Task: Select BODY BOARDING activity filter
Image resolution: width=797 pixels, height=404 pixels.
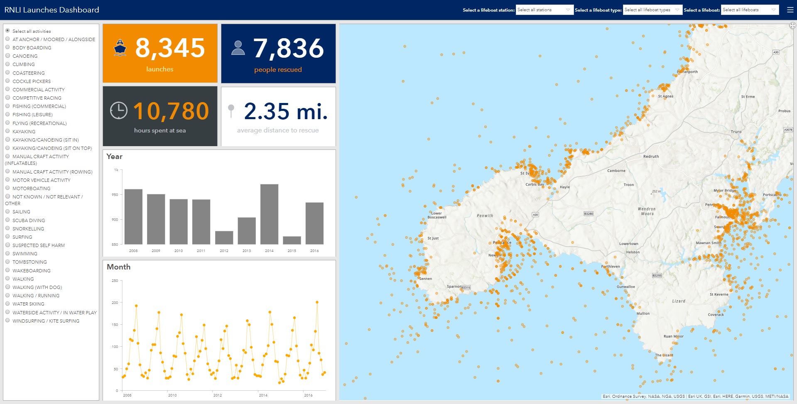Action: pos(7,47)
